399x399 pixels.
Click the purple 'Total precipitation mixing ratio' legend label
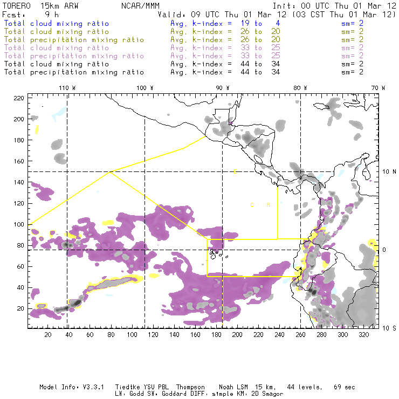tap(74, 56)
